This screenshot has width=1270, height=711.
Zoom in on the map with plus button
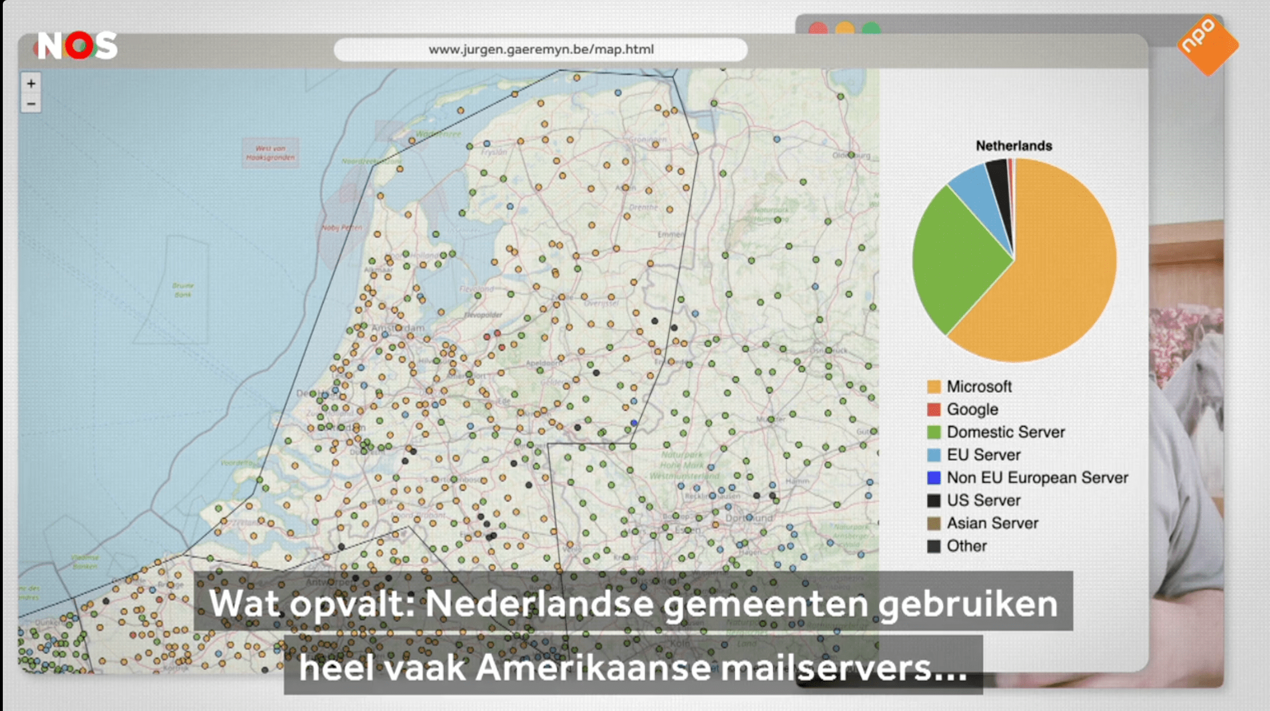(31, 83)
